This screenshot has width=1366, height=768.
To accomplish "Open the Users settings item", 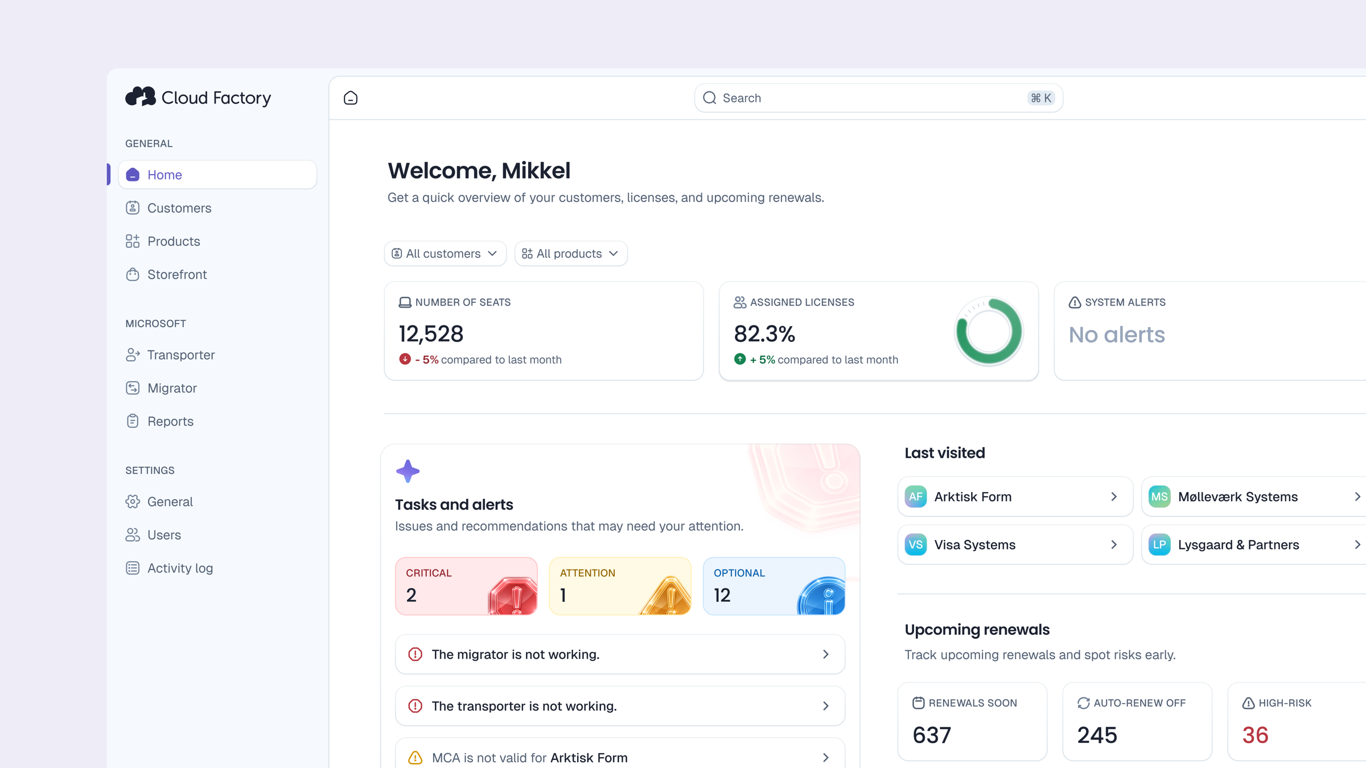I will pyautogui.click(x=217, y=535).
